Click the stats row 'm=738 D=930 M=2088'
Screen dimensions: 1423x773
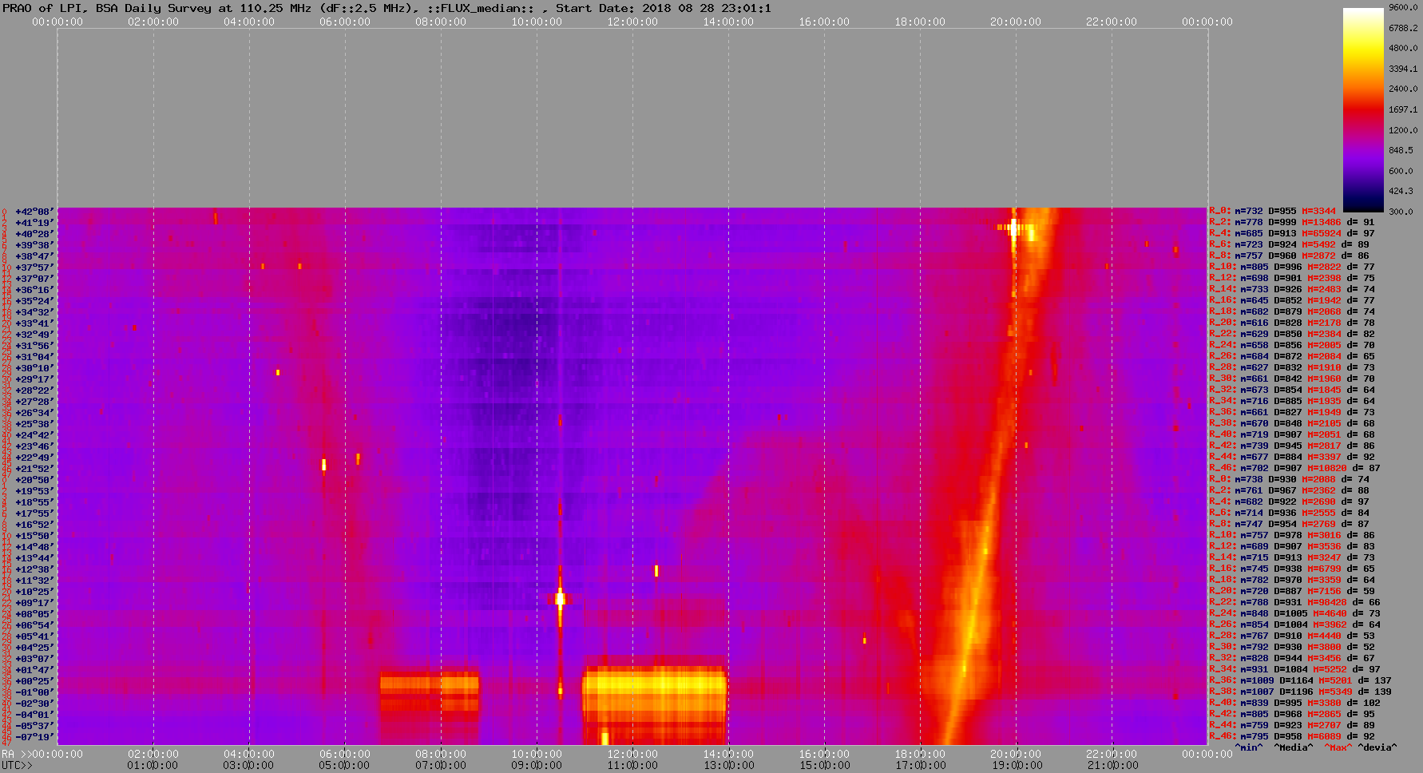[1290, 480]
